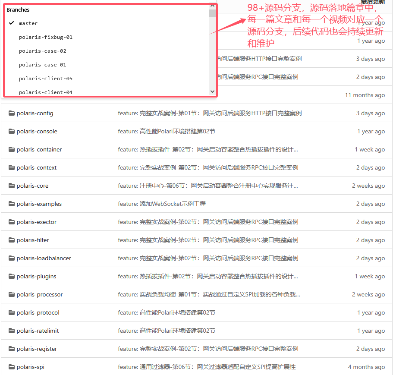Open the polaris-ratelimit directory
393x375 pixels.
pyautogui.click(x=38, y=331)
